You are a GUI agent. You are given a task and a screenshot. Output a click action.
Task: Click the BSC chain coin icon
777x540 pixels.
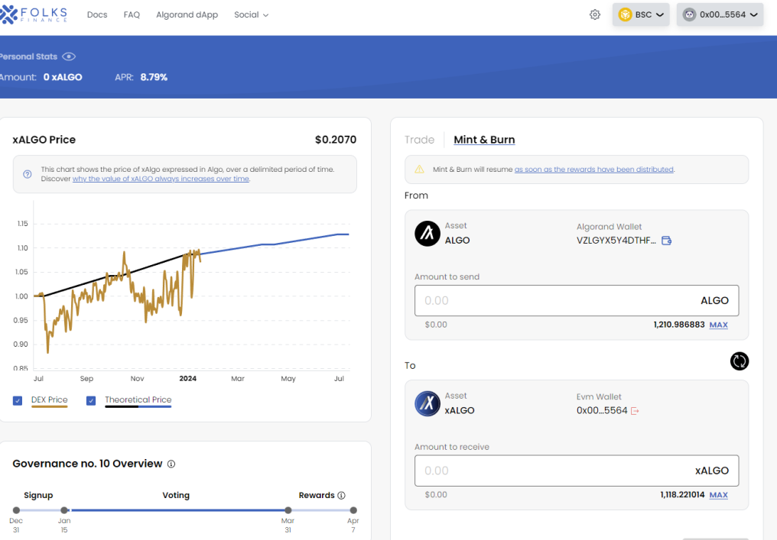[x=625, y=15]
